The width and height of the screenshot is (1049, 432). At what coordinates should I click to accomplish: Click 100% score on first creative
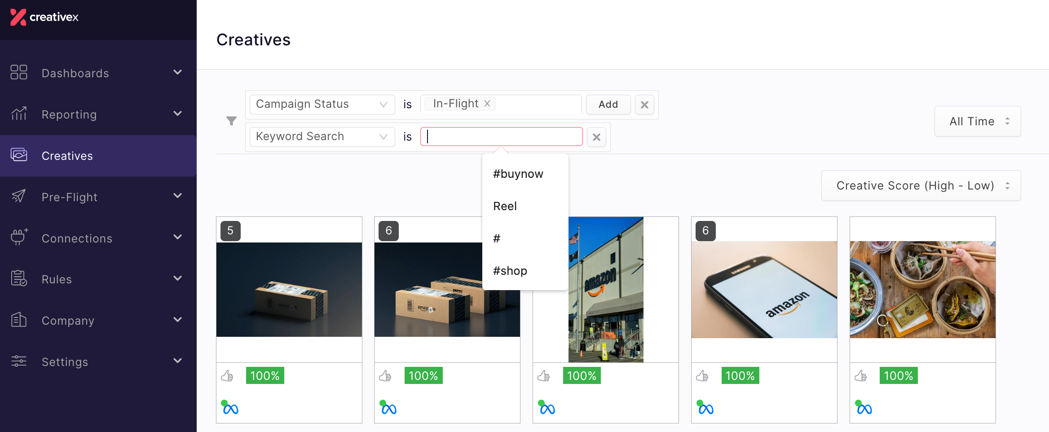[265, 375]
